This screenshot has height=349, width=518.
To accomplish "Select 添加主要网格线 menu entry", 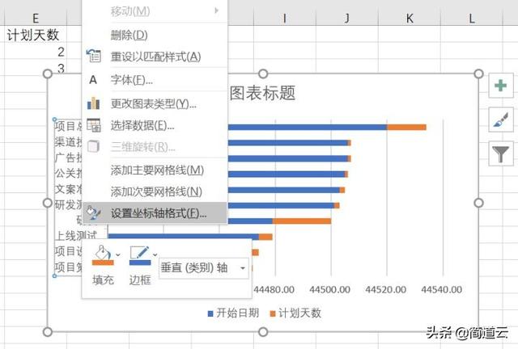I will tap(156, 170).
